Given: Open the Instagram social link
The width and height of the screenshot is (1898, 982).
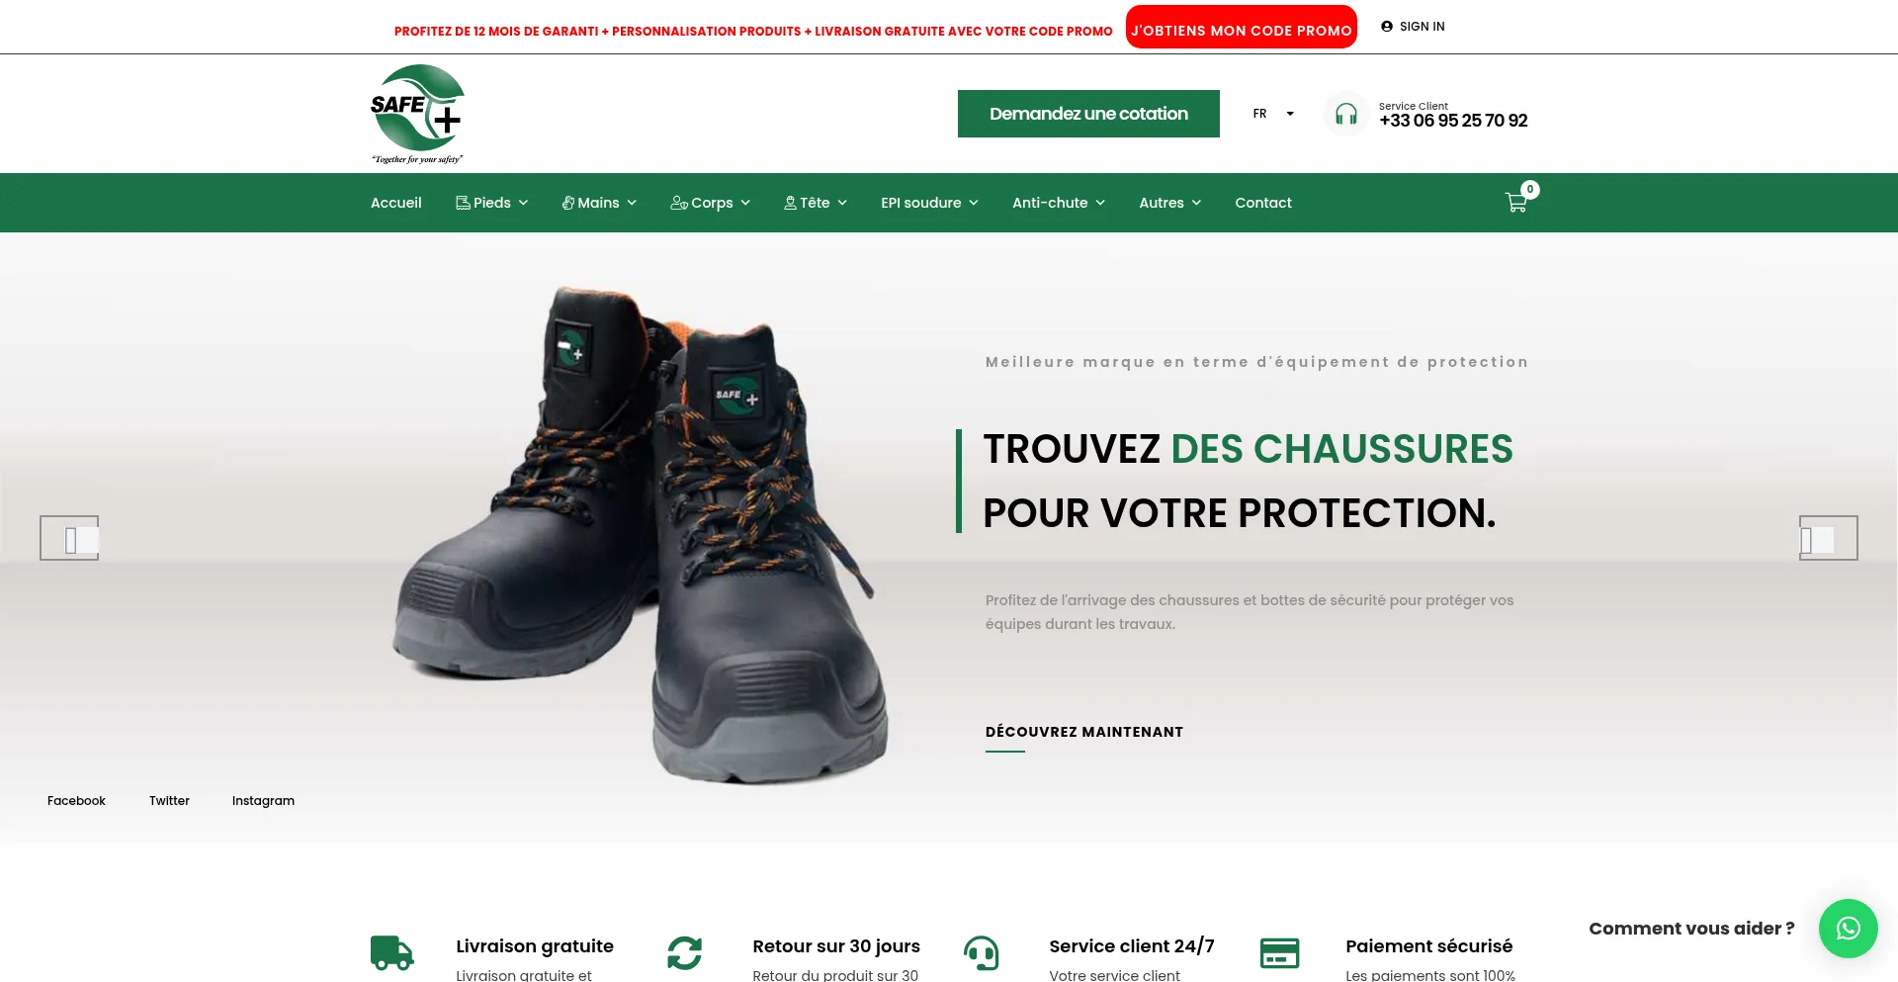Looking at the screenshot, I should [263, 801].
